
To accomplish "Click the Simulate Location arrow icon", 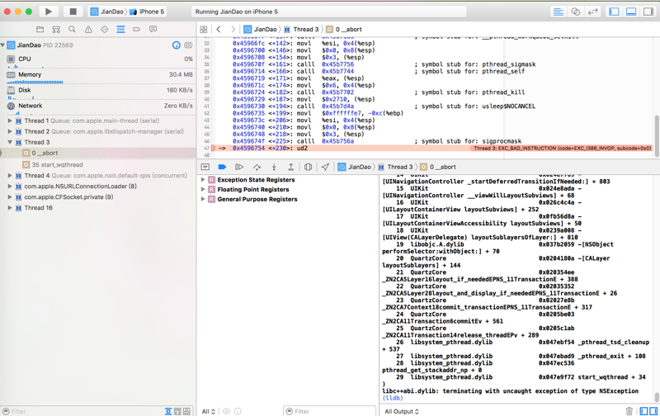I will 325,167.
